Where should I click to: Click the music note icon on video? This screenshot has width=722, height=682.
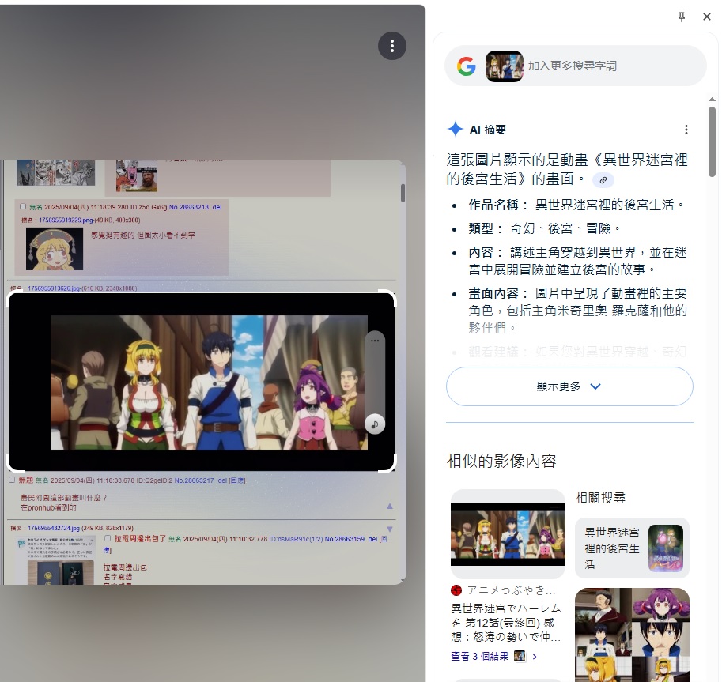[374, 424]
